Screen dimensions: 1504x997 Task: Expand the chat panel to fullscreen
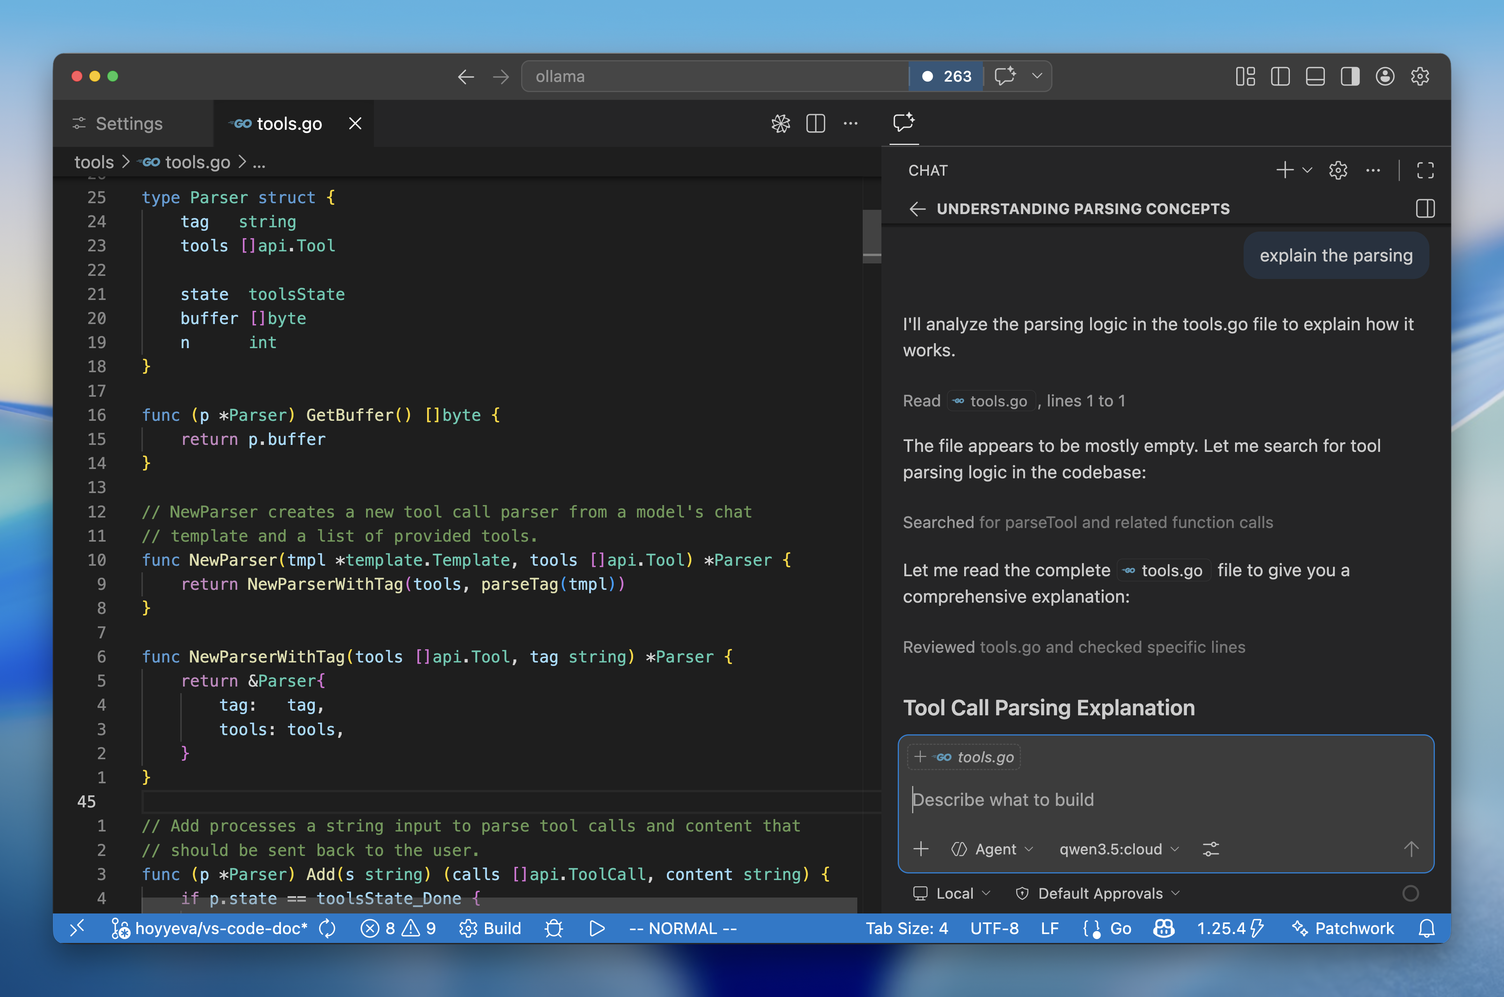[1426, 170]
